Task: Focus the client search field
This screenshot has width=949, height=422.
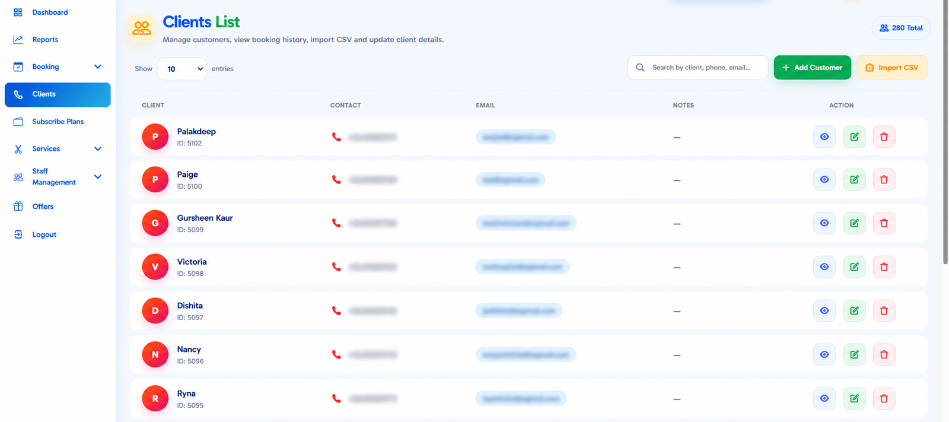Action: click(x=698, y=68)
